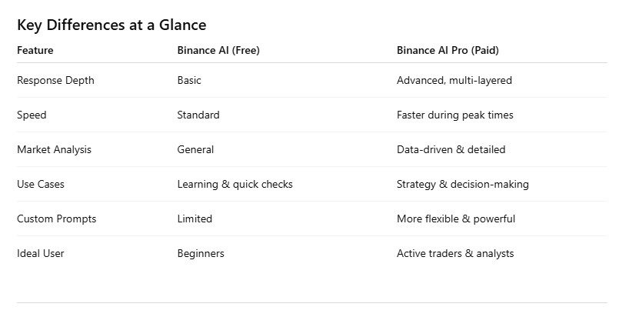Click the "More flexible & powerful" cell
Viewport: 619px width, 317px height.
(455, 219)
